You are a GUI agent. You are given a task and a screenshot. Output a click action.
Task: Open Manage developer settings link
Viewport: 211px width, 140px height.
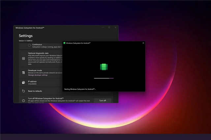pos(38,75)
